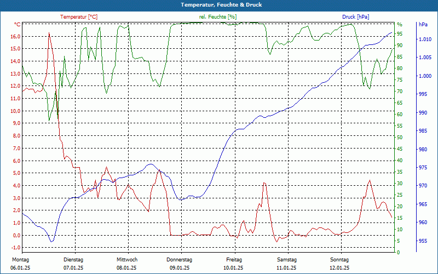
Task: Click the '3,0' temperature axis value
Action: tap(16, 198)
